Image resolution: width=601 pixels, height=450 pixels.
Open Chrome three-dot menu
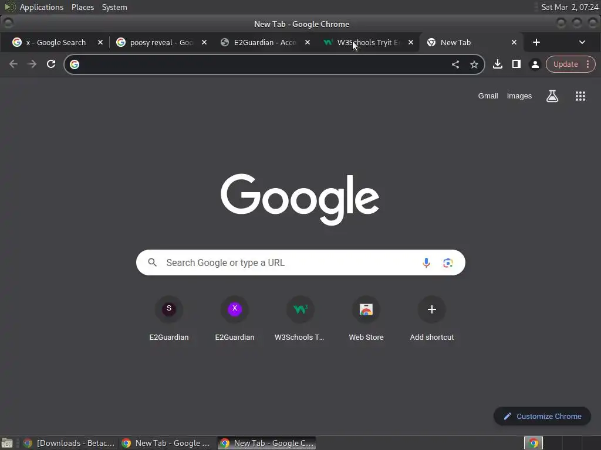point(588,64)
